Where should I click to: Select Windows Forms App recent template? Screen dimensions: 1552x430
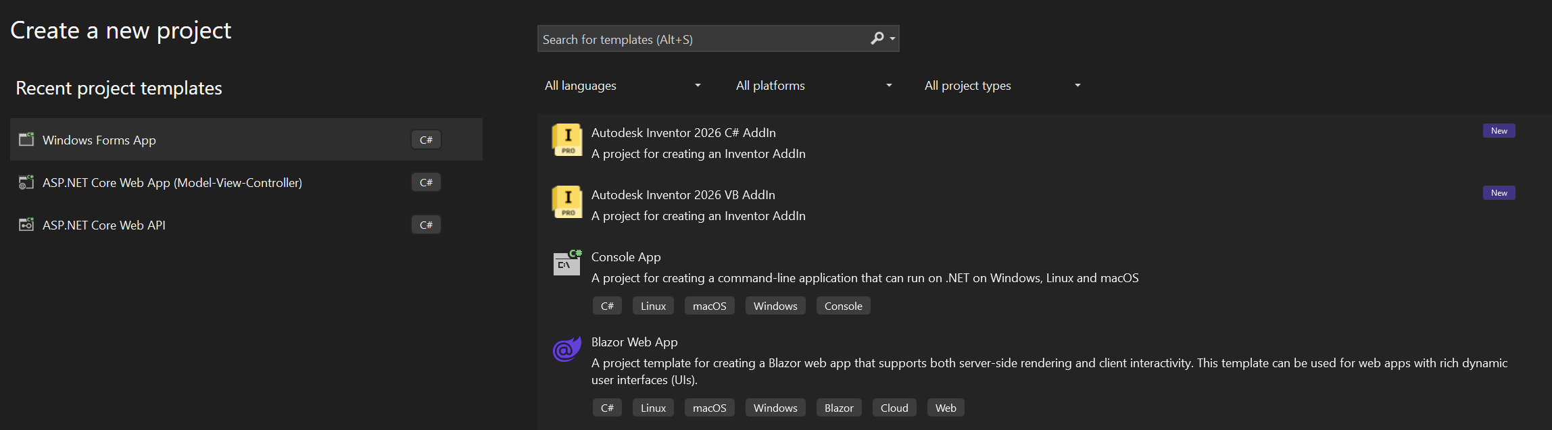(99, 140)
